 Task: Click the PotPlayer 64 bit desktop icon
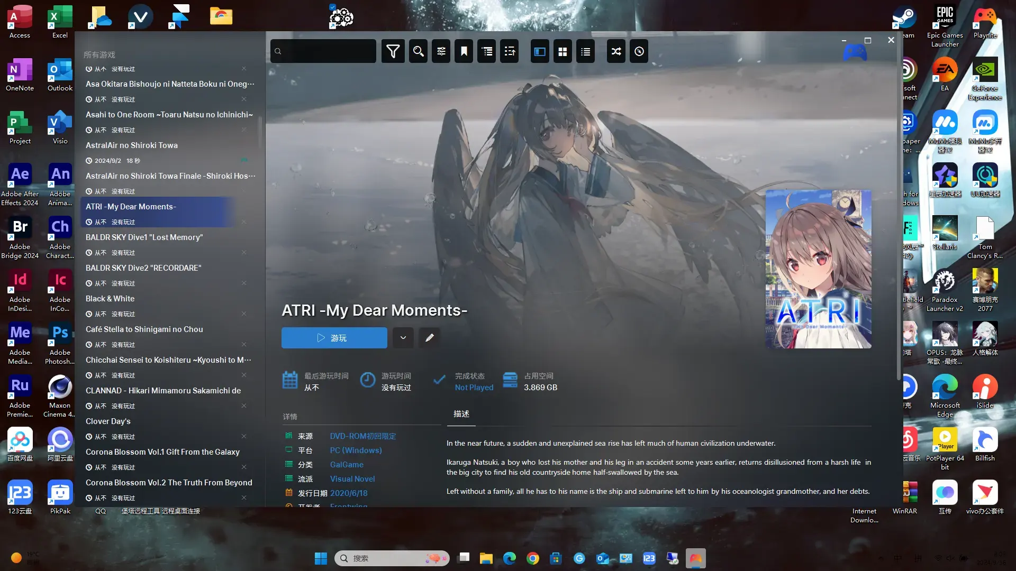[x=945, y=449]
